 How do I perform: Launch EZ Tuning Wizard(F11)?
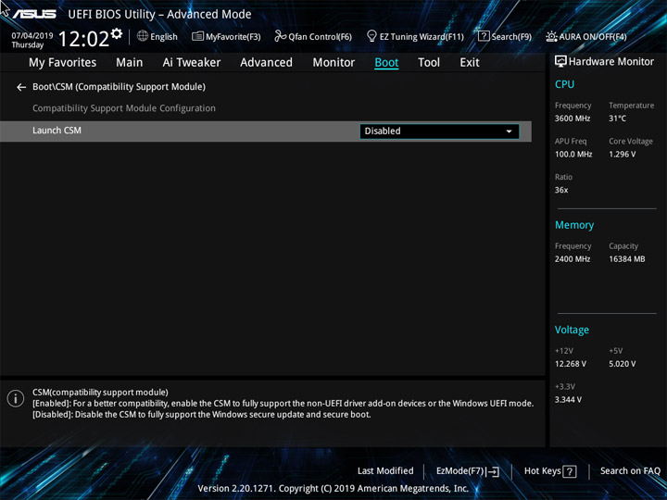click(x=415, y=36)
